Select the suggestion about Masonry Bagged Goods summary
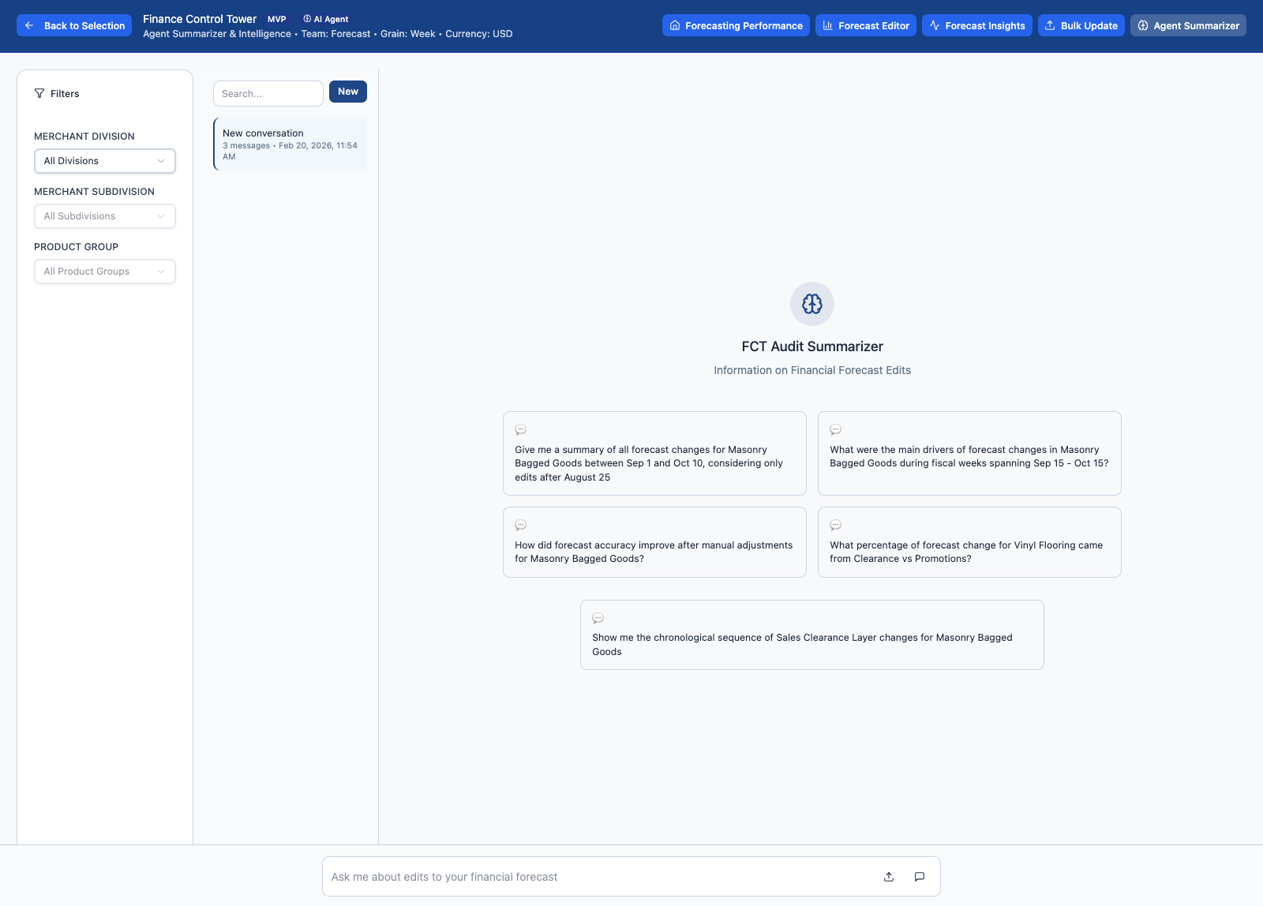 [654, 454]
